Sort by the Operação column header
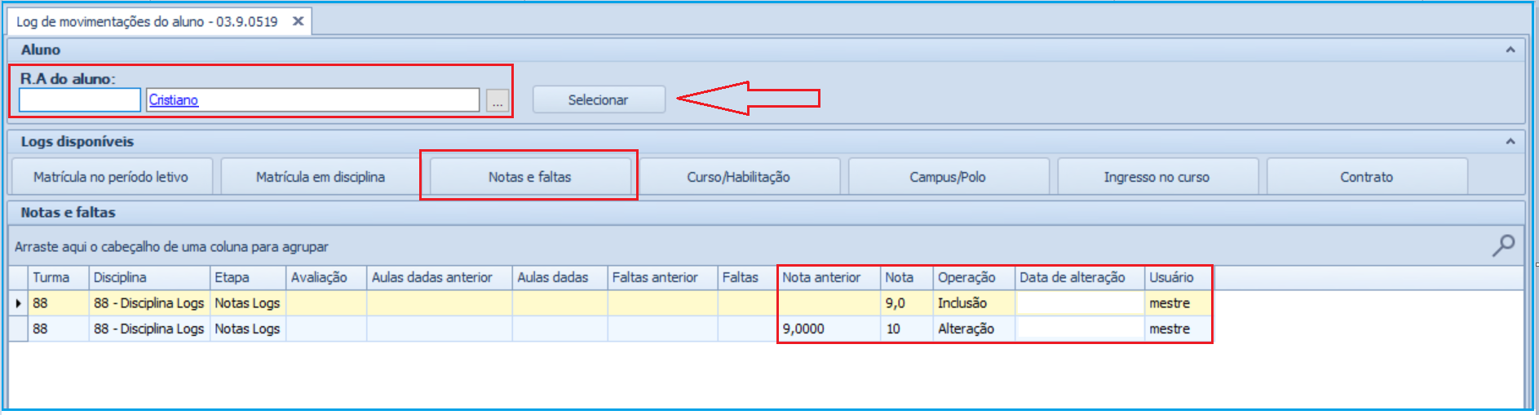The width and height of the screenshot is (1539, 415). [x=974, y=277]
